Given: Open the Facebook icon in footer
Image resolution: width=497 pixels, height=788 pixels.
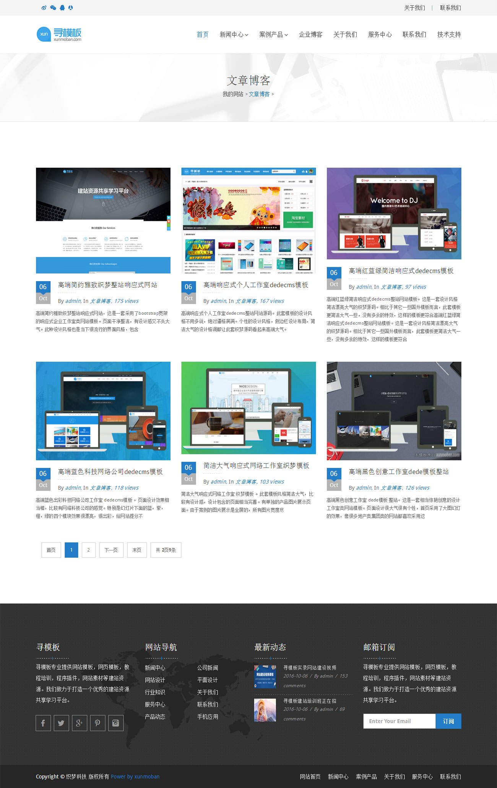Looking at the screenshot, I should click(x=43, y=723).
